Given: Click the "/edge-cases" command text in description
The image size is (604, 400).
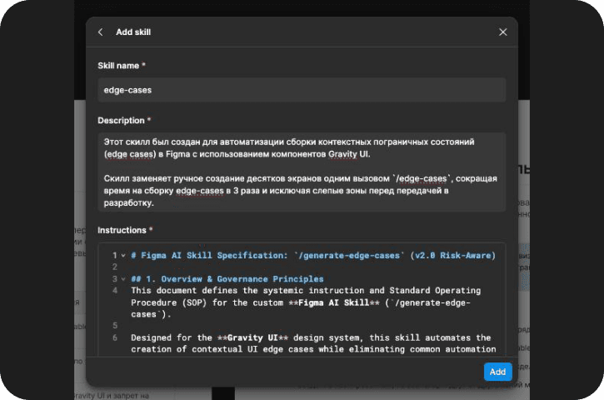Looking at the screenshot, I should click(422, 178).
